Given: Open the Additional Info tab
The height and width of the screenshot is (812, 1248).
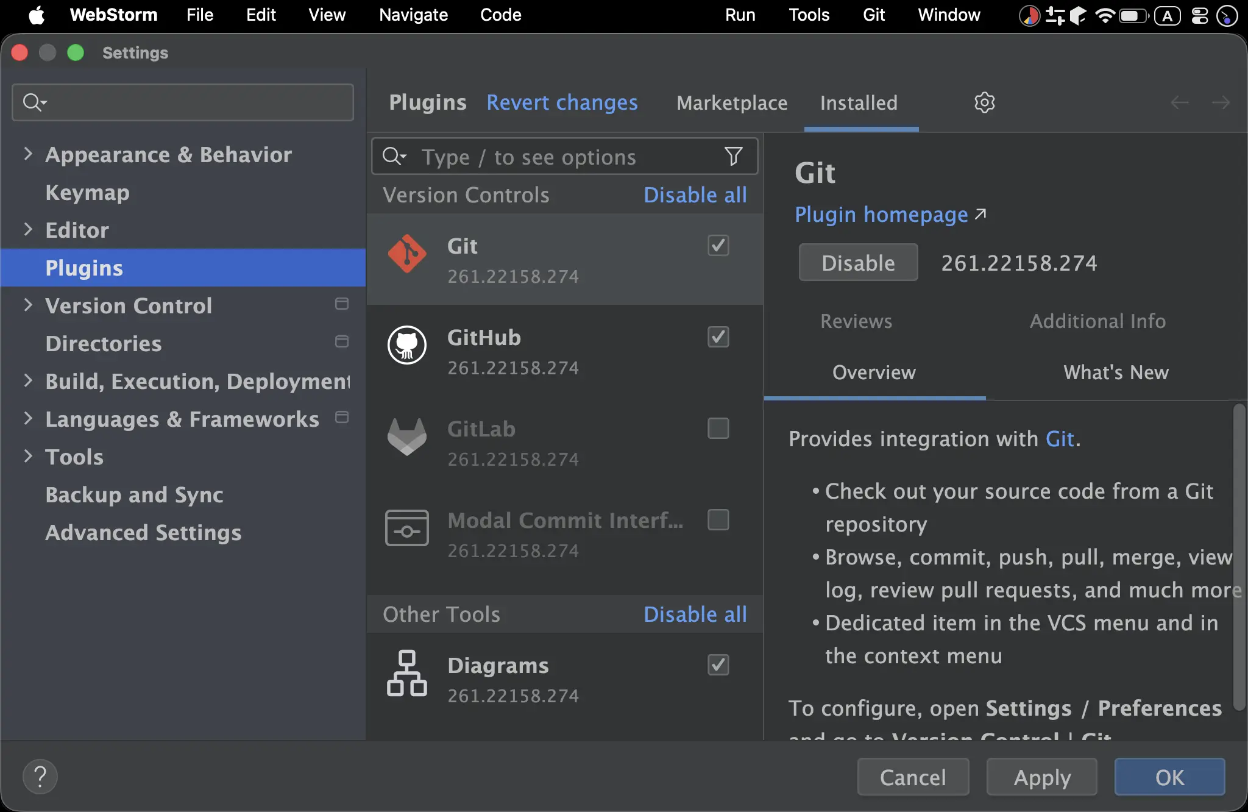Looking at the screenshot, I should tap(1097, 321).
